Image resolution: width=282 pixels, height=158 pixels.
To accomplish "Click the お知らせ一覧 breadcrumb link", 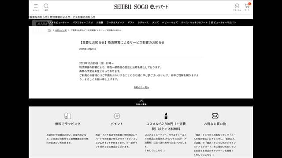I will [61, 30].
